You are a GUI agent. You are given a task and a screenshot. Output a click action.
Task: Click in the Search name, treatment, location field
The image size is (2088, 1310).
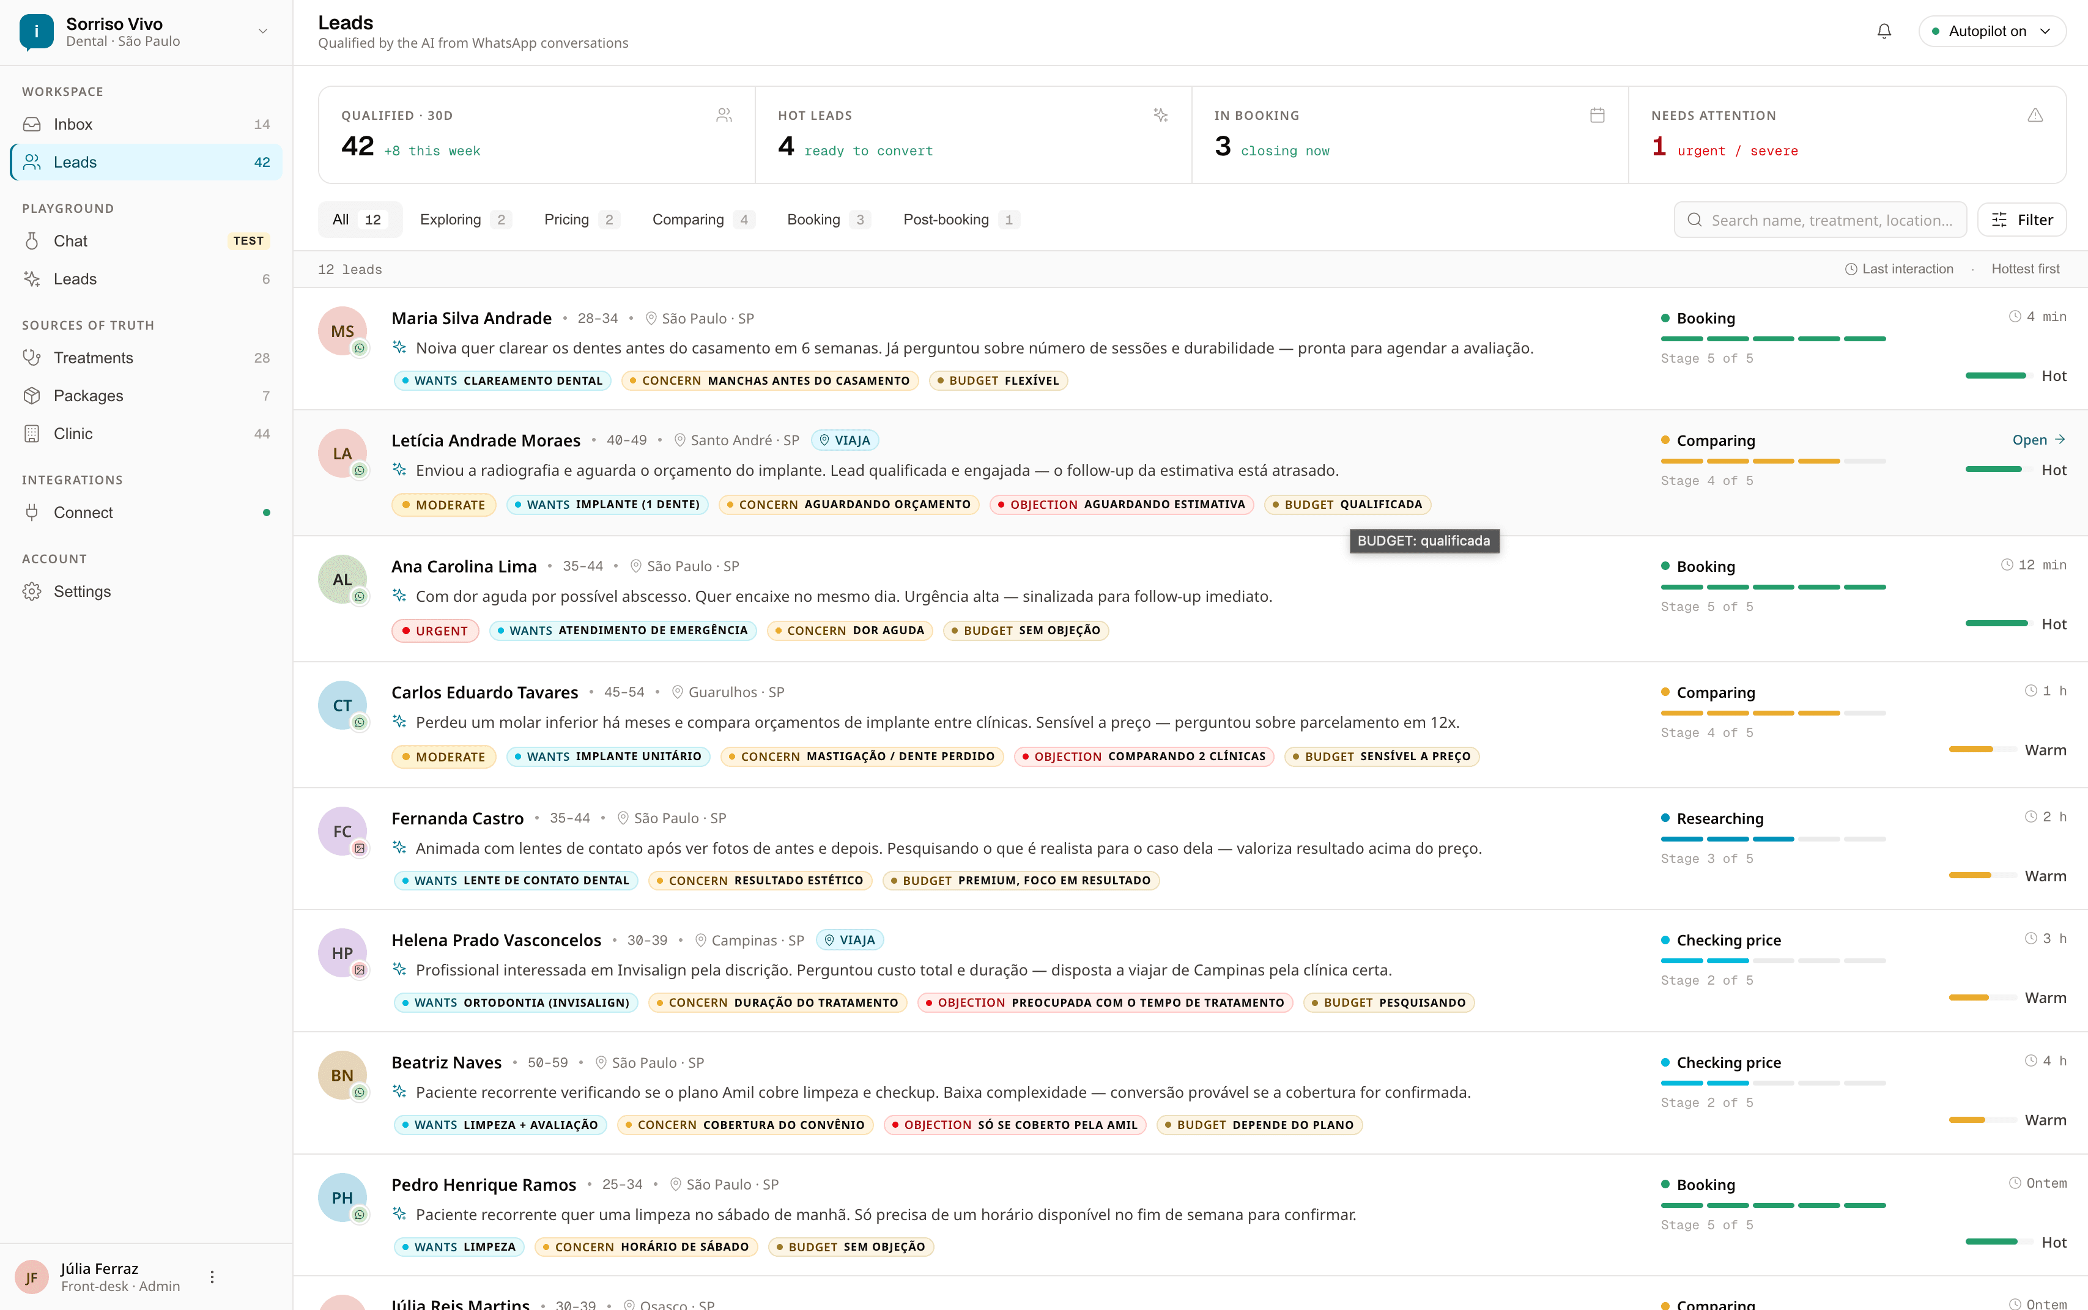[x=1820, y=220]
